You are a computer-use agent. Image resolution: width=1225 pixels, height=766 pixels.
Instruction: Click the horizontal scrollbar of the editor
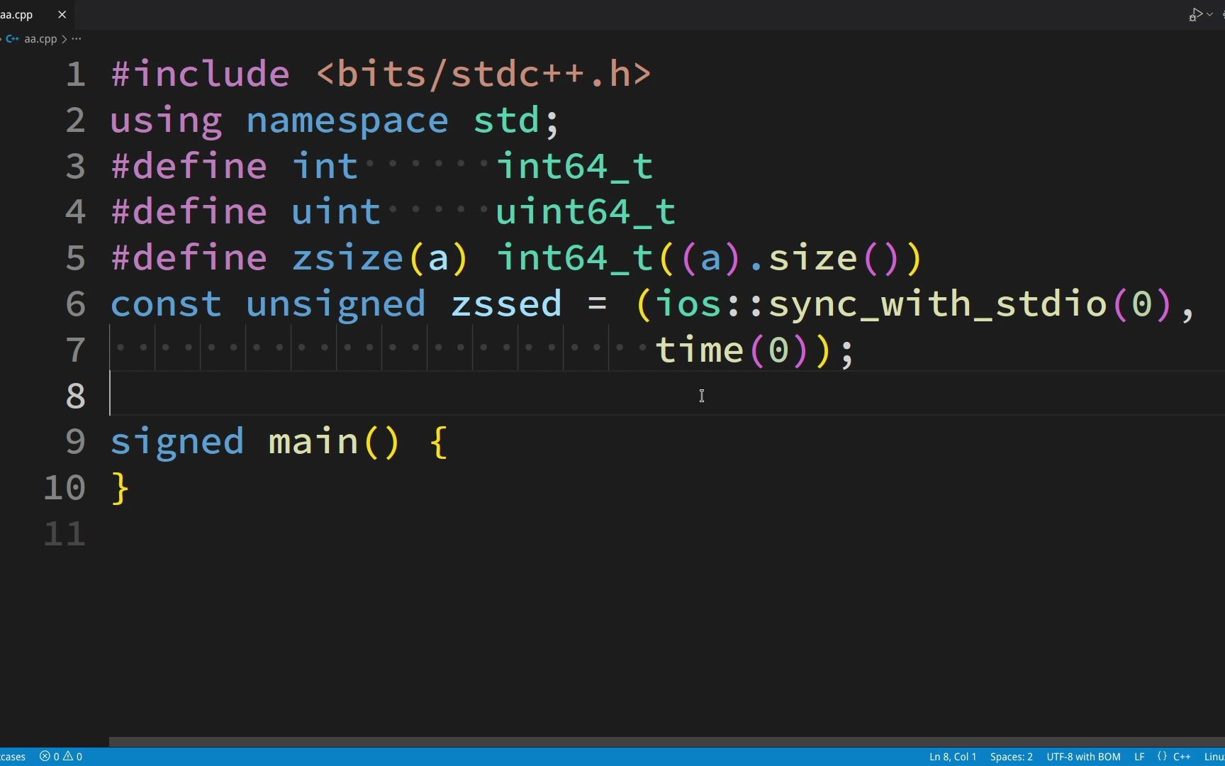pyautogui.click(x=666, y=742)
